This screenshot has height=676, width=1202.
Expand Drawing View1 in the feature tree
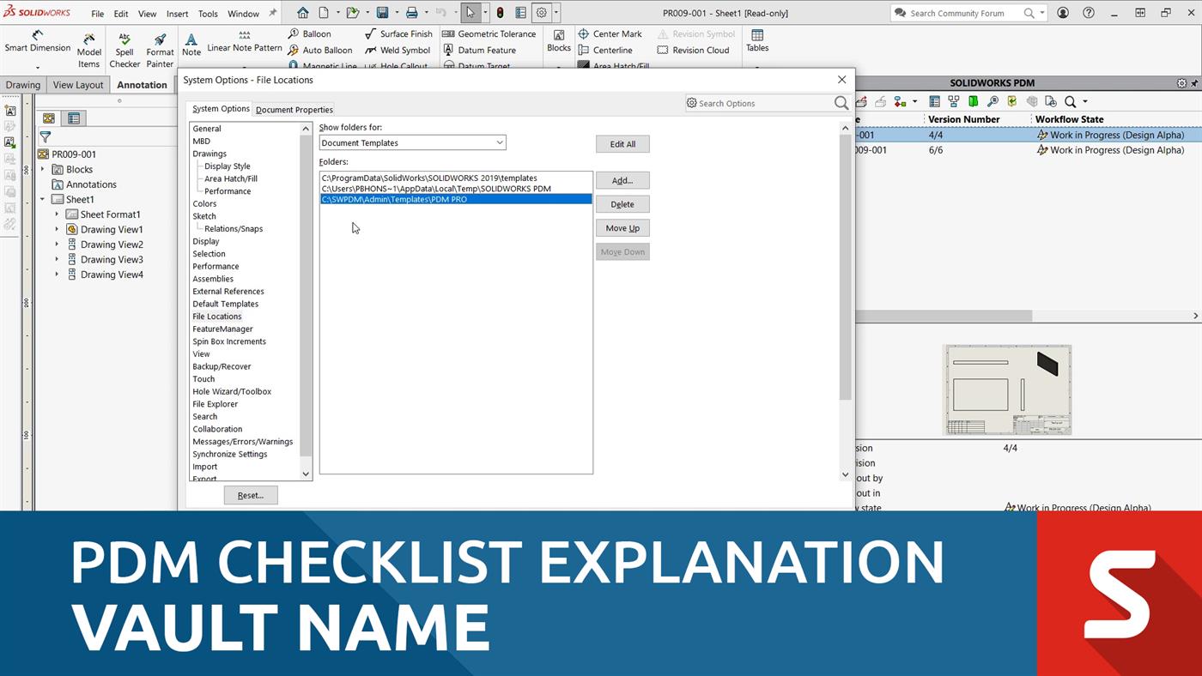[57, 229]
